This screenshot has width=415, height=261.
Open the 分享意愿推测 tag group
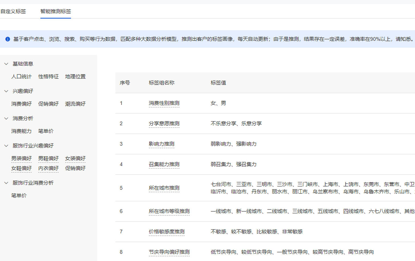coord(164,124)
